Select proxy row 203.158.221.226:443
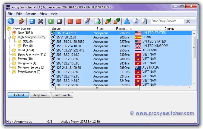203x129 pixels. pos(121,50)
